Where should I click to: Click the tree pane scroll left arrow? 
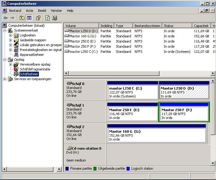pos(5,169)
